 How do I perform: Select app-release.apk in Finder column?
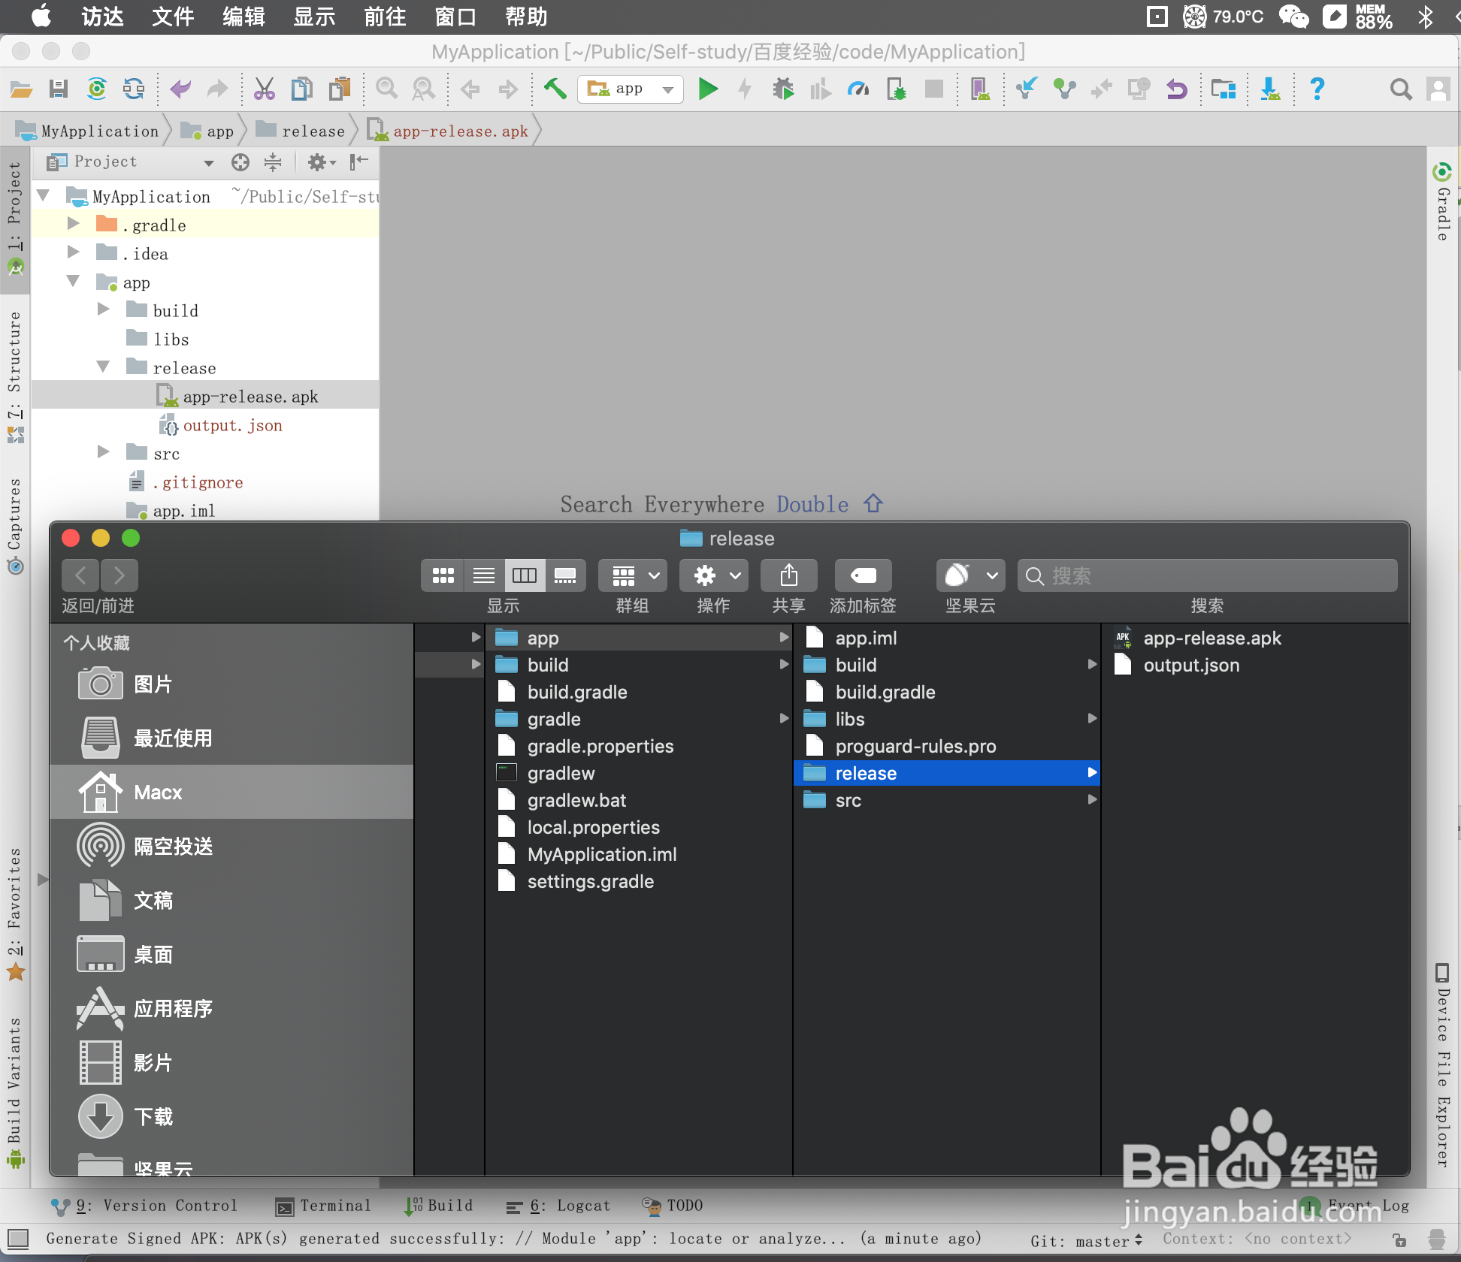click(1211, 639)
